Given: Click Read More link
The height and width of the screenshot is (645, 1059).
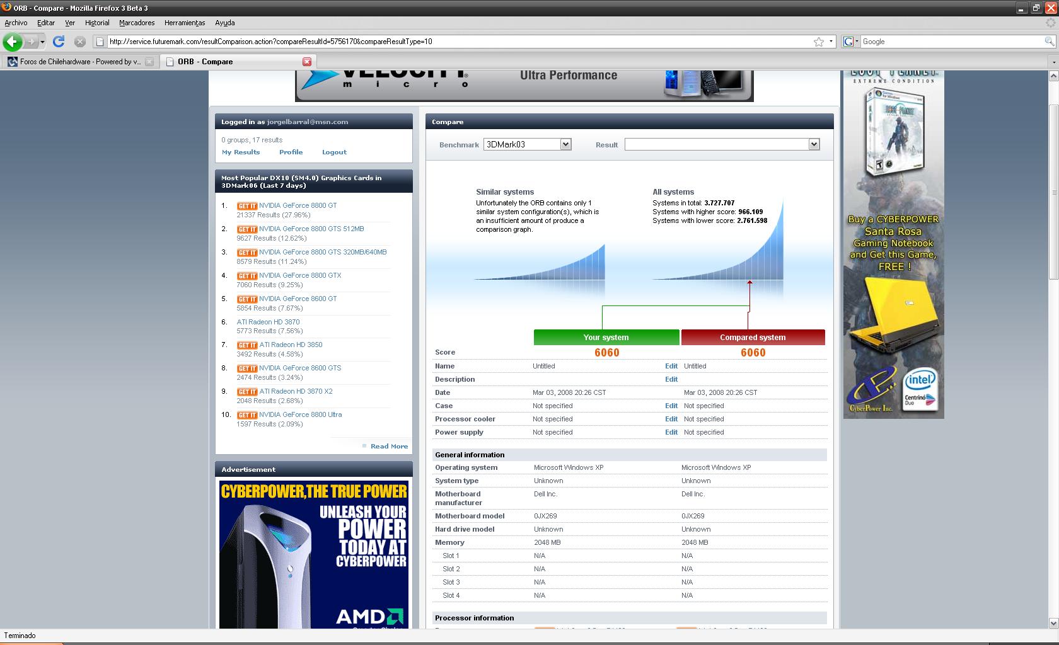Looking at the screenshot, I should pyautogui.click(x=389, y=446).
